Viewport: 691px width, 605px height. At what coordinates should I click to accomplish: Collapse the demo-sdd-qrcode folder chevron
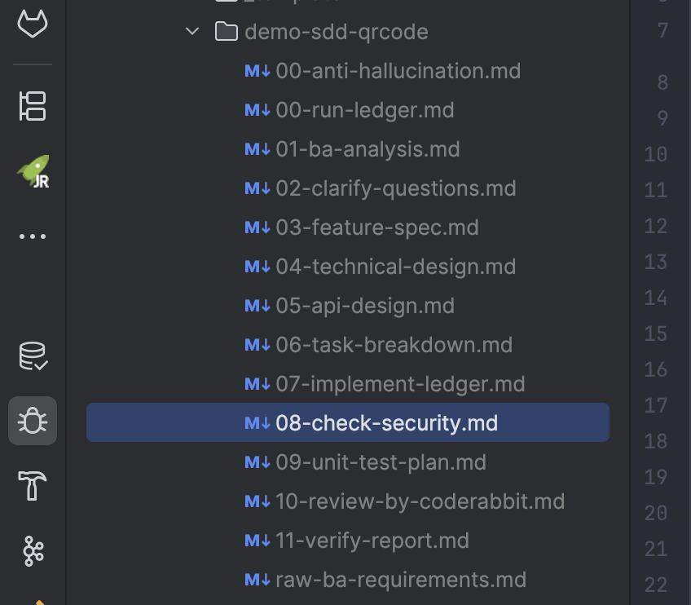click(192, 32)
